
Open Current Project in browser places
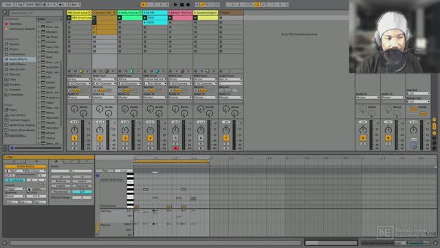coord(19,120)
